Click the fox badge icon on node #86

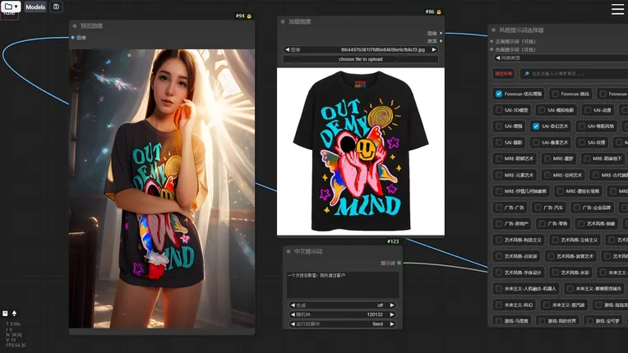[440, 12]
